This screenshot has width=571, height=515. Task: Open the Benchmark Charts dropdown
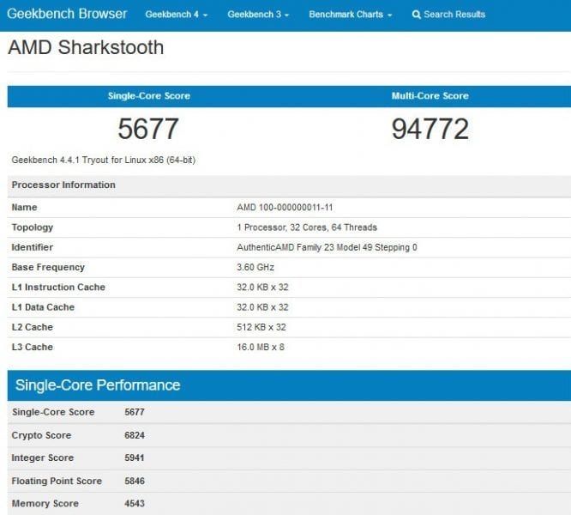351,15
